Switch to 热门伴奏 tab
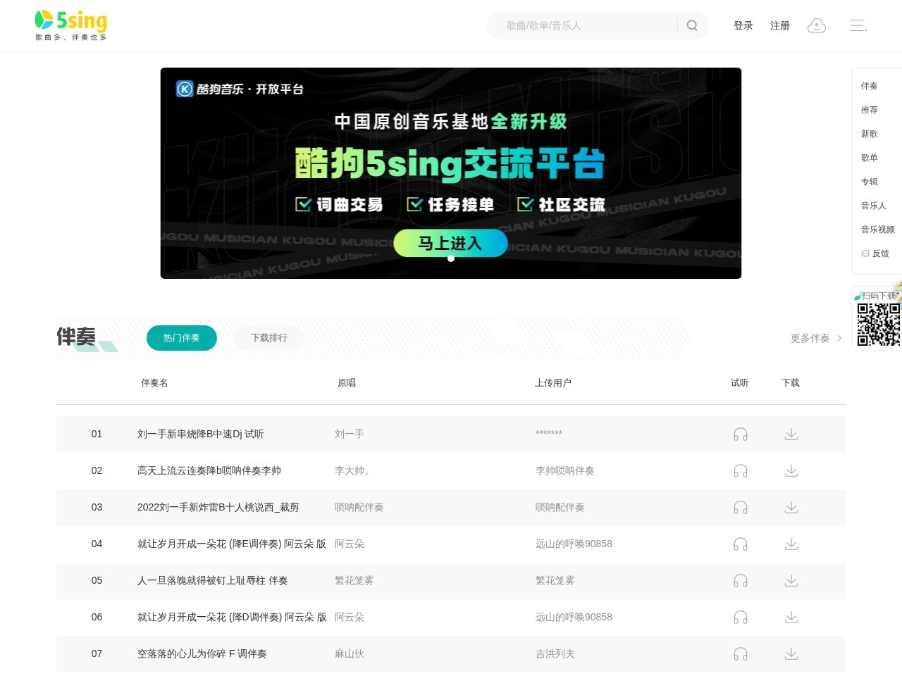Image resolution: width=902 pixels, height=676 pixels. point(182,338)
